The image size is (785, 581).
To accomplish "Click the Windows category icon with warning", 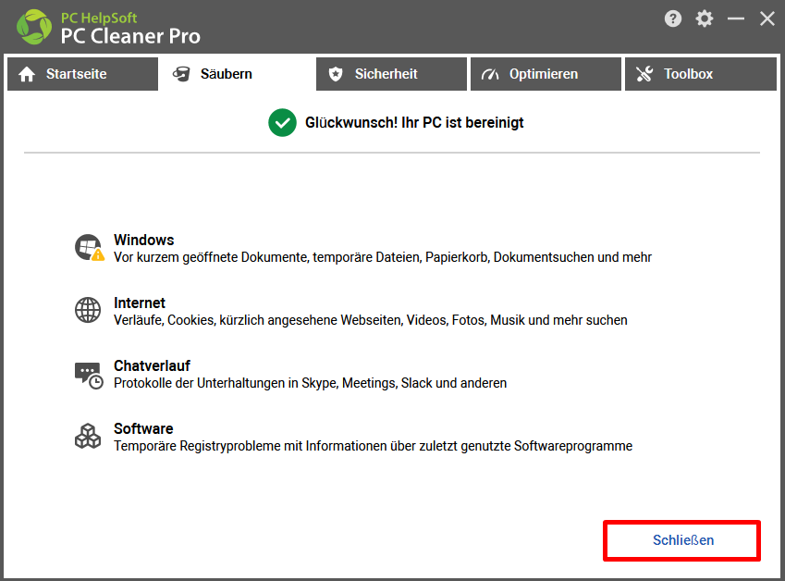I will click(89, 247).
